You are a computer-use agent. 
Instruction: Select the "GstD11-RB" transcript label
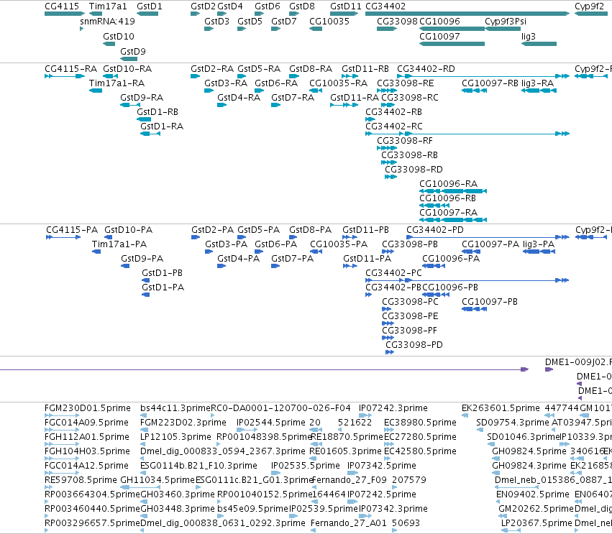point(365,69)
